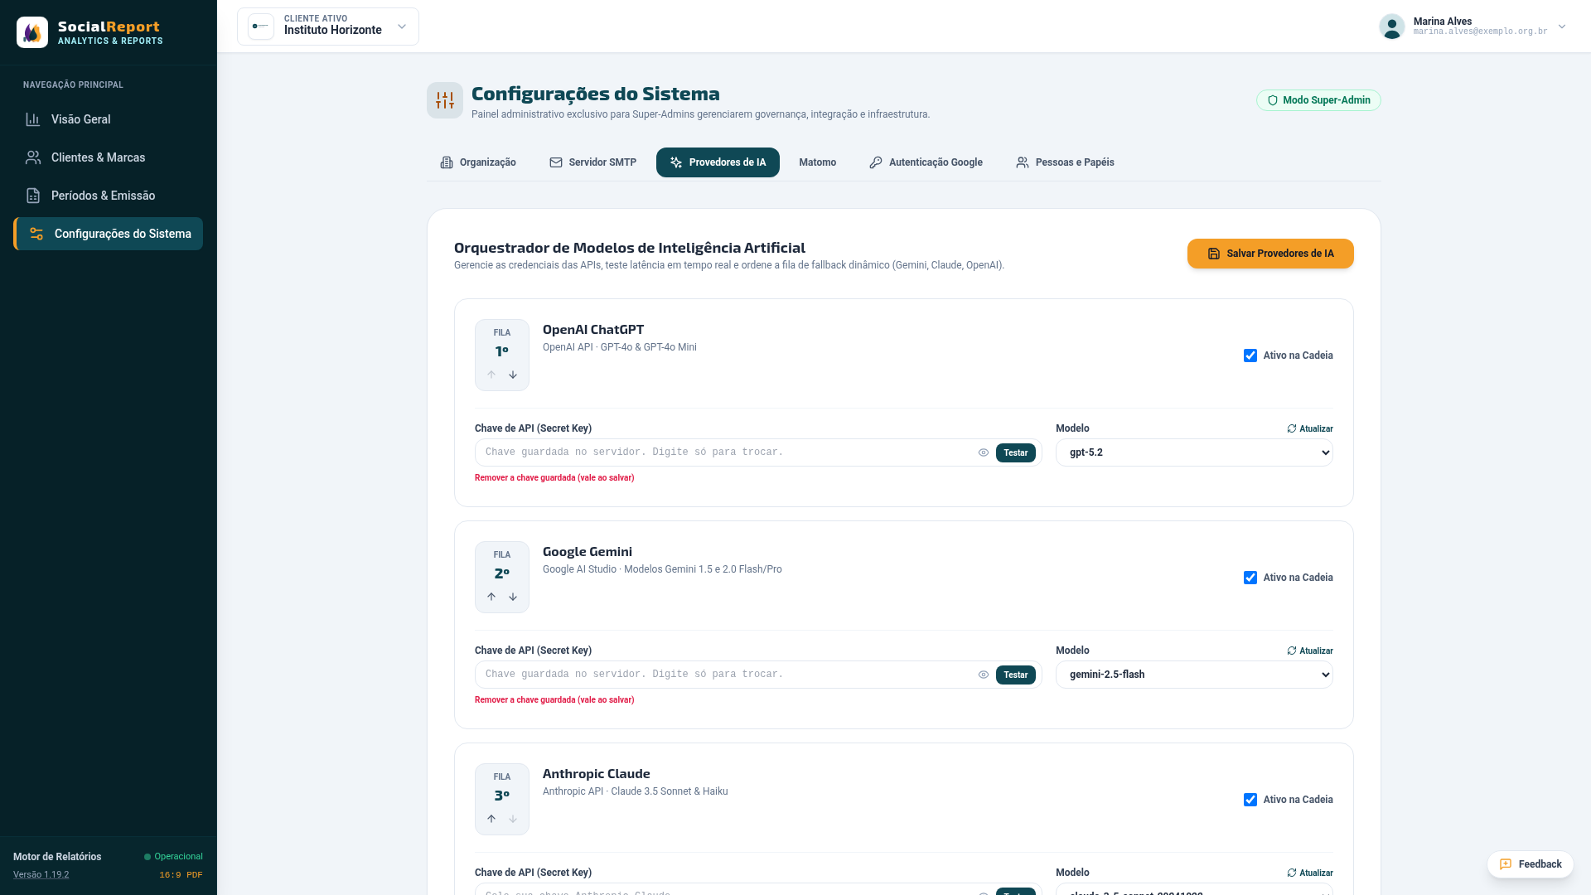Focus the OpenAI API key input field
The width and height of the screenshot is (1591, 895).
tap(725, 452)
